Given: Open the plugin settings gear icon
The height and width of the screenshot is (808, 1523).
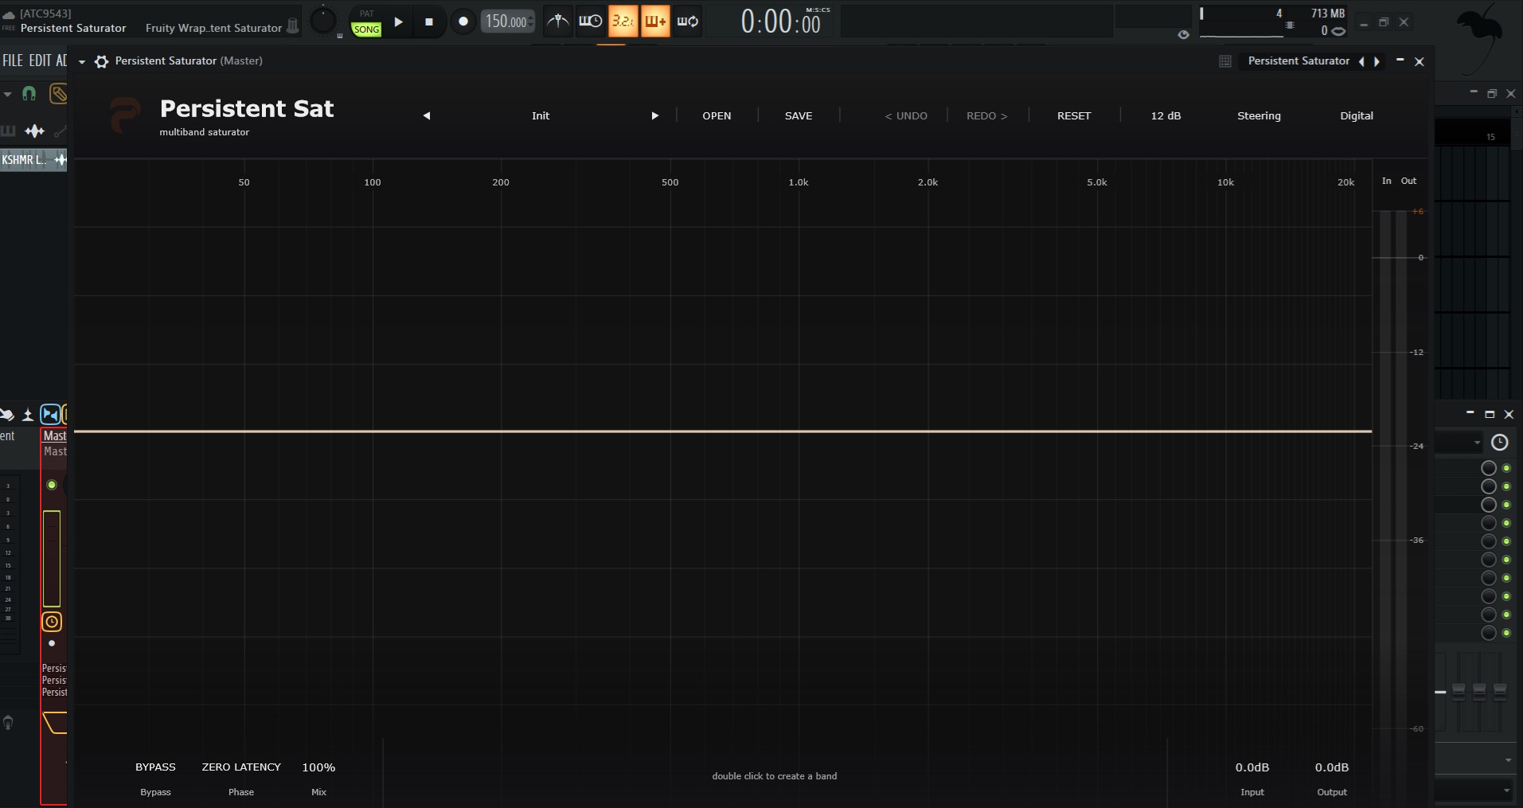Looking at the screenshot, I should point(101,61).
